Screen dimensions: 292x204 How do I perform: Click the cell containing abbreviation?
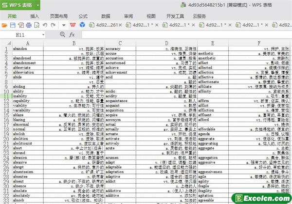click(x=28, y=72)
